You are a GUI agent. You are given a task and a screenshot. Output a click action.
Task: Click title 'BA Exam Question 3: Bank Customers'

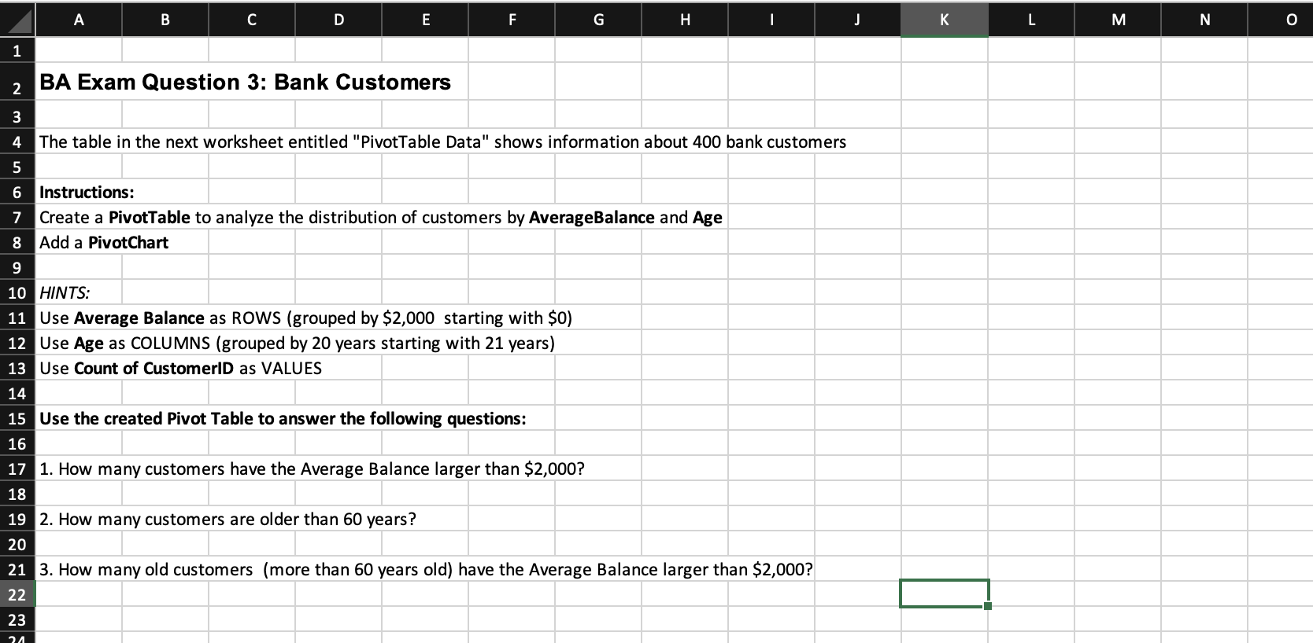pyautogui.click(x=245, y=83)
